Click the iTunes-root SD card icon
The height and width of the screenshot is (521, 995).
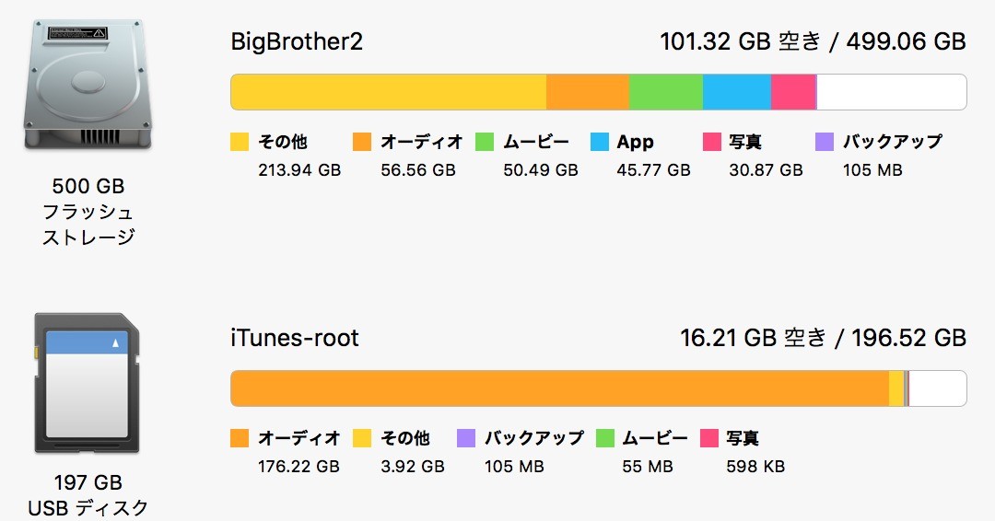(x=87, y=383)
